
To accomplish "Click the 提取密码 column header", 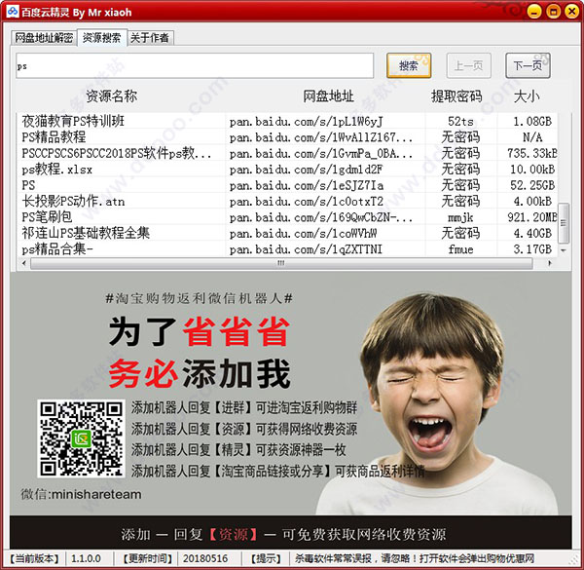I will pos(456,96).
